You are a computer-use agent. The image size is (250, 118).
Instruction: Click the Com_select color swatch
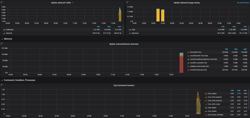[x=206, y=94]
